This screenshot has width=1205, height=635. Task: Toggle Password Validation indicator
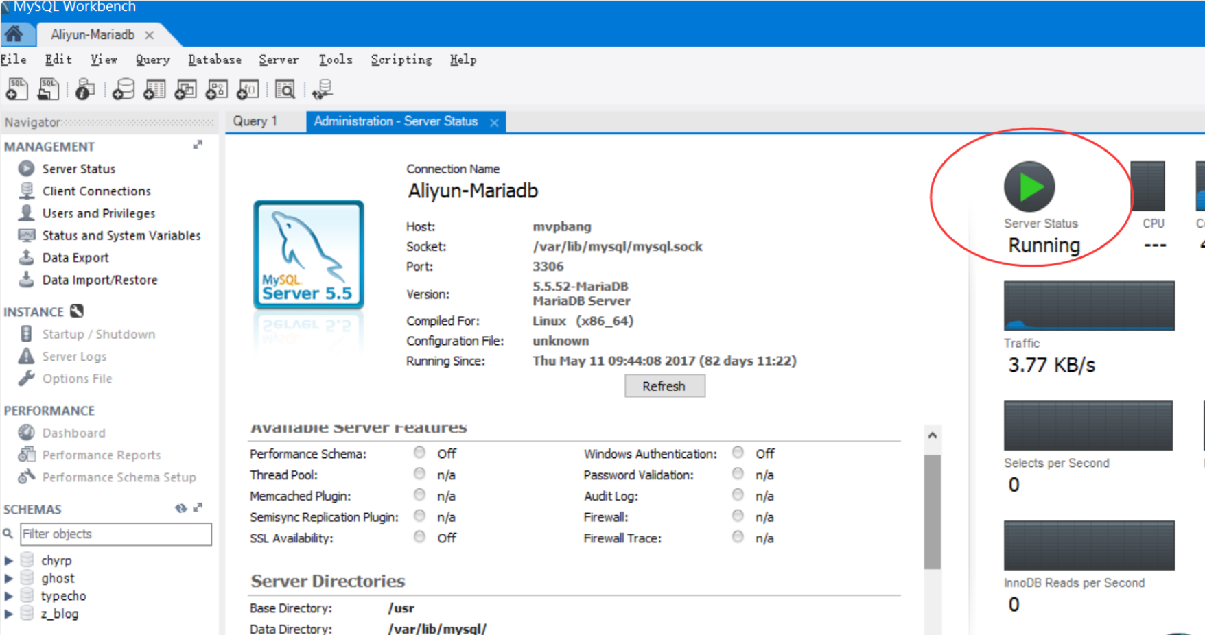[738, 474]
